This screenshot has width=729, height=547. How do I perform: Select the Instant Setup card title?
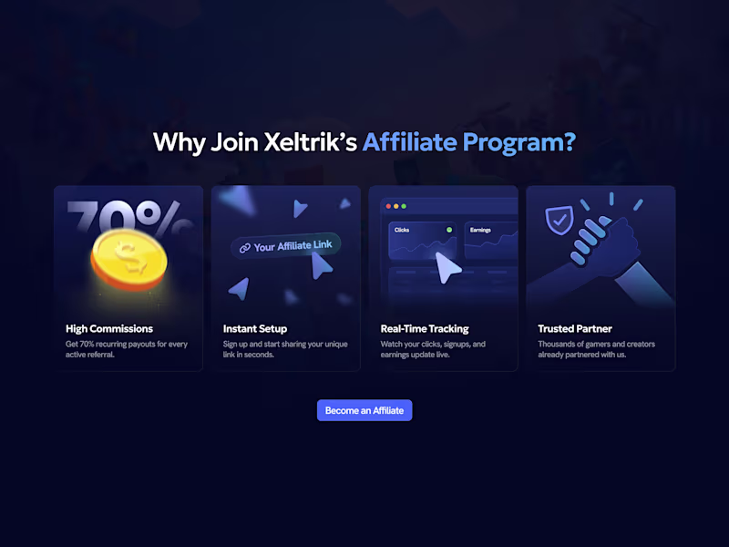[x=255, y=329]
